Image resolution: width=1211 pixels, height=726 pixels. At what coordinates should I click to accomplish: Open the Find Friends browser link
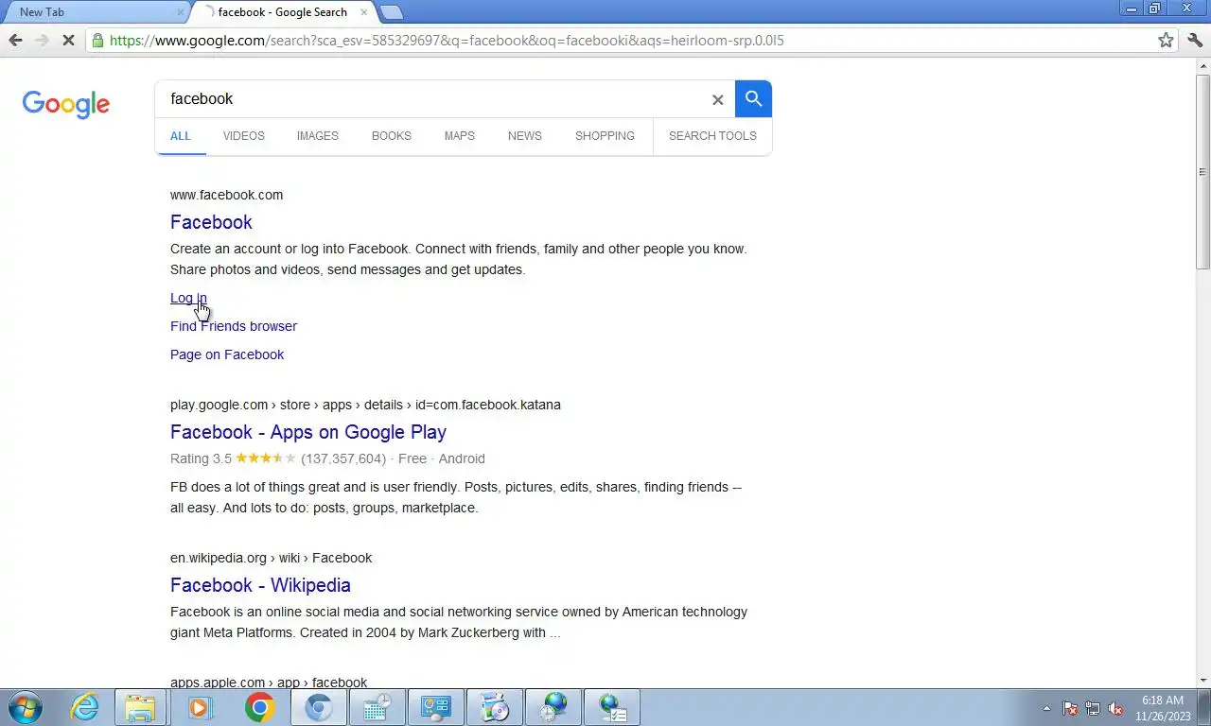point(234,326)
